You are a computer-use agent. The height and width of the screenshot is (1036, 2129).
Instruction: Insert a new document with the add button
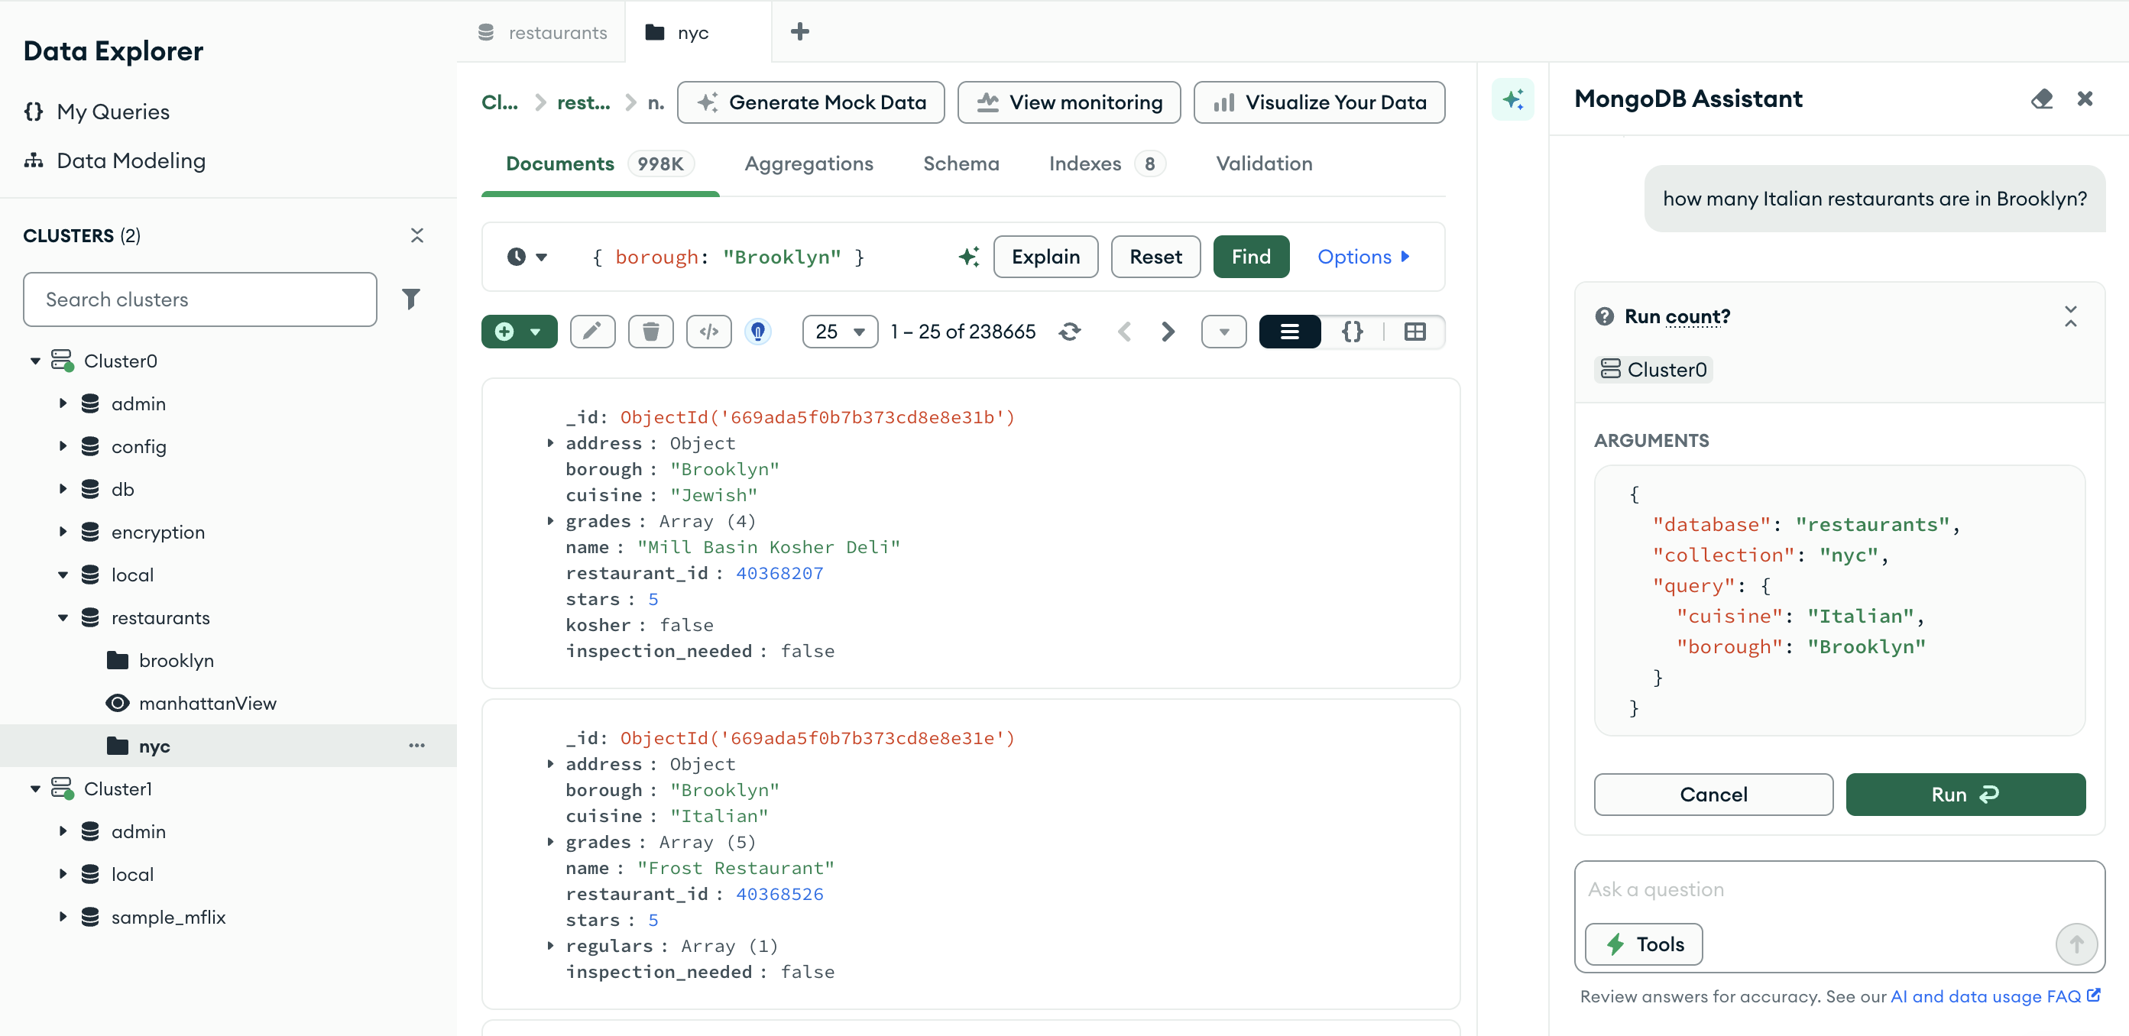click(x=505, y=332)
